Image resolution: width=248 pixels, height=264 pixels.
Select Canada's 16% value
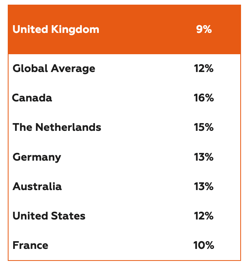(204, 98)
